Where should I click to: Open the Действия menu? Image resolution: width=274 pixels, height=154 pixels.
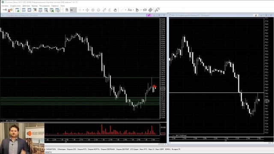click(x=26, y=6)
